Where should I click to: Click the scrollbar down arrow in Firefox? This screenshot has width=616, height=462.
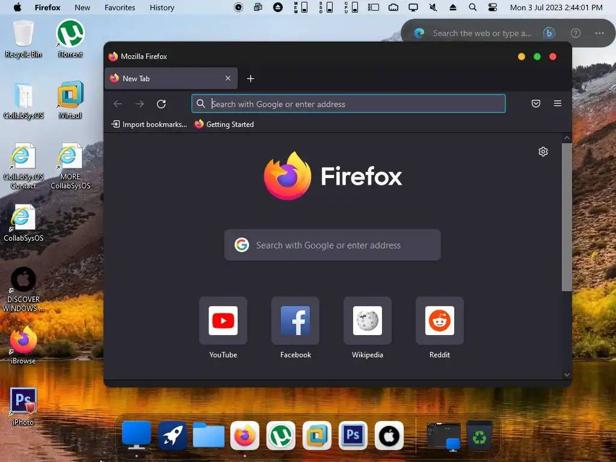tap(567, 375)
